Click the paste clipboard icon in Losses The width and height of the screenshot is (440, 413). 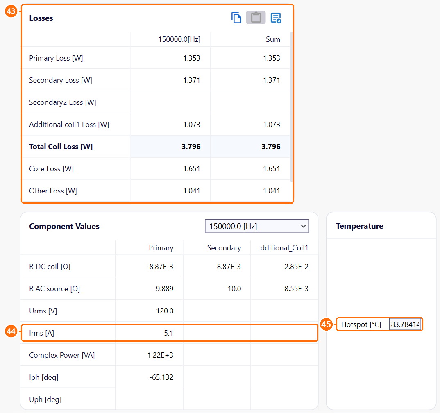256,18
